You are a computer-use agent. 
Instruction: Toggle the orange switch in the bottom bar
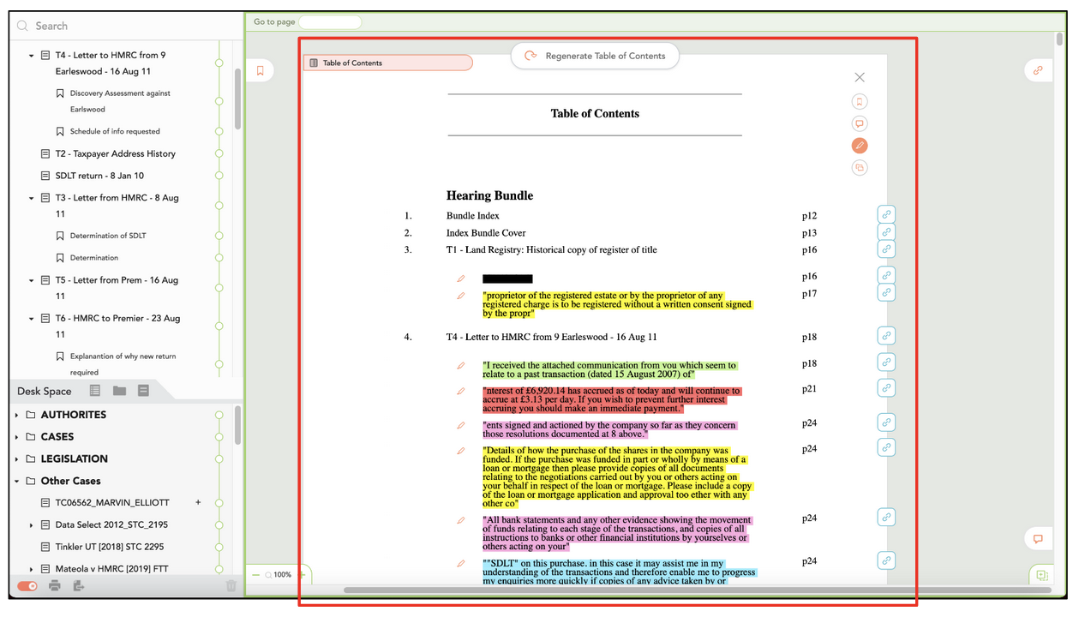(27, 586)
